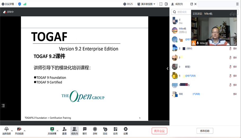Toggle camera for the @电气风电 member with yellow avatar

(x=235, y=76)
